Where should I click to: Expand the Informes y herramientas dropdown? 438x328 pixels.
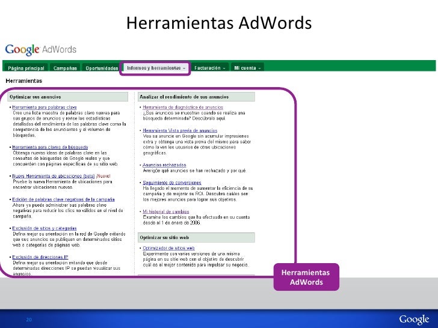pos(156,68)
